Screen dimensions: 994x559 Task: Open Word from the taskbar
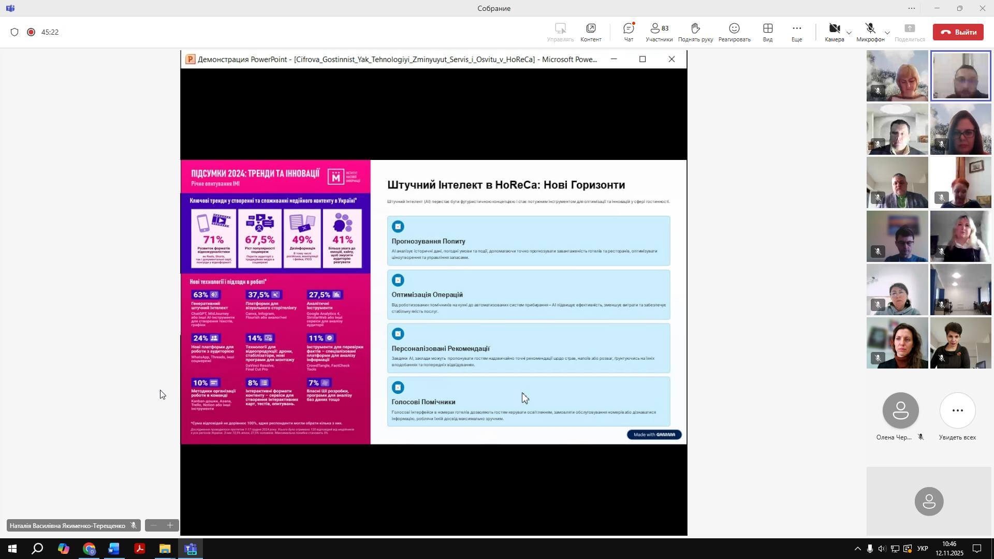pyautogui.click(x=114, y=549)
